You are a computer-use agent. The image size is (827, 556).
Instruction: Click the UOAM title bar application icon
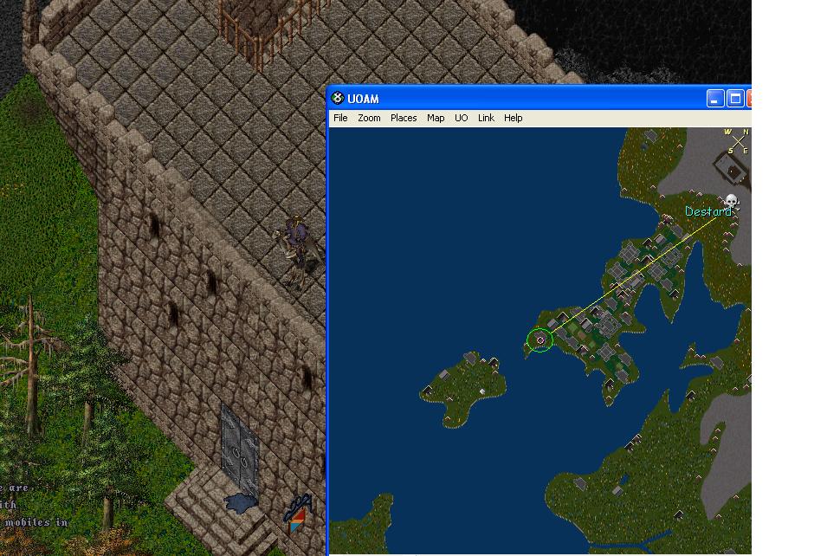(338, 98)
